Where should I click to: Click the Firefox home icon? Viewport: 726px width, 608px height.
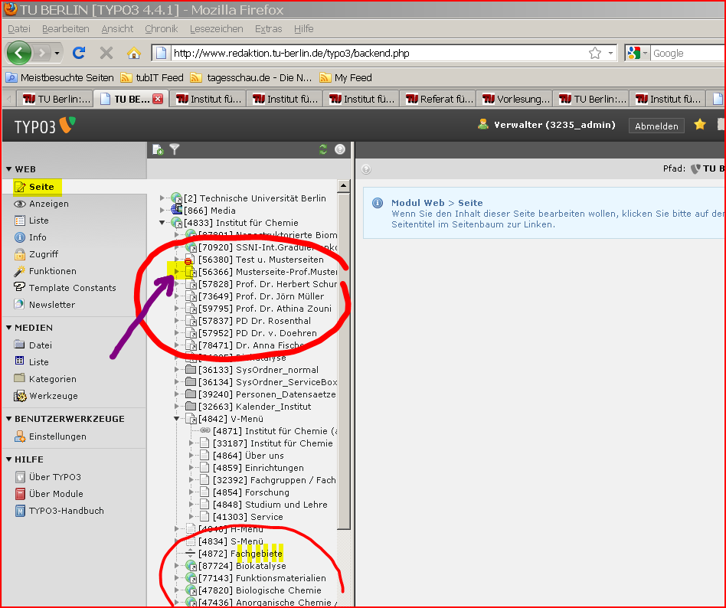(x=133, y=53)
